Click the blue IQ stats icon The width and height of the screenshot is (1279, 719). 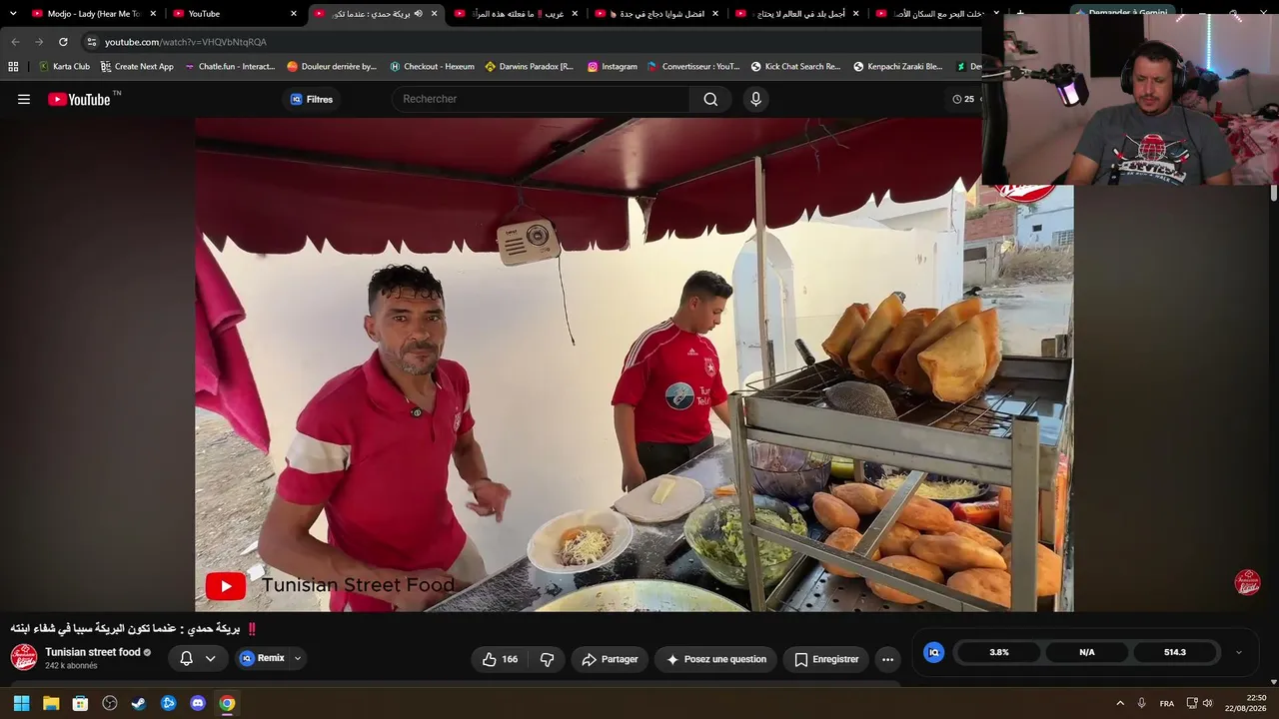point(934,652)
